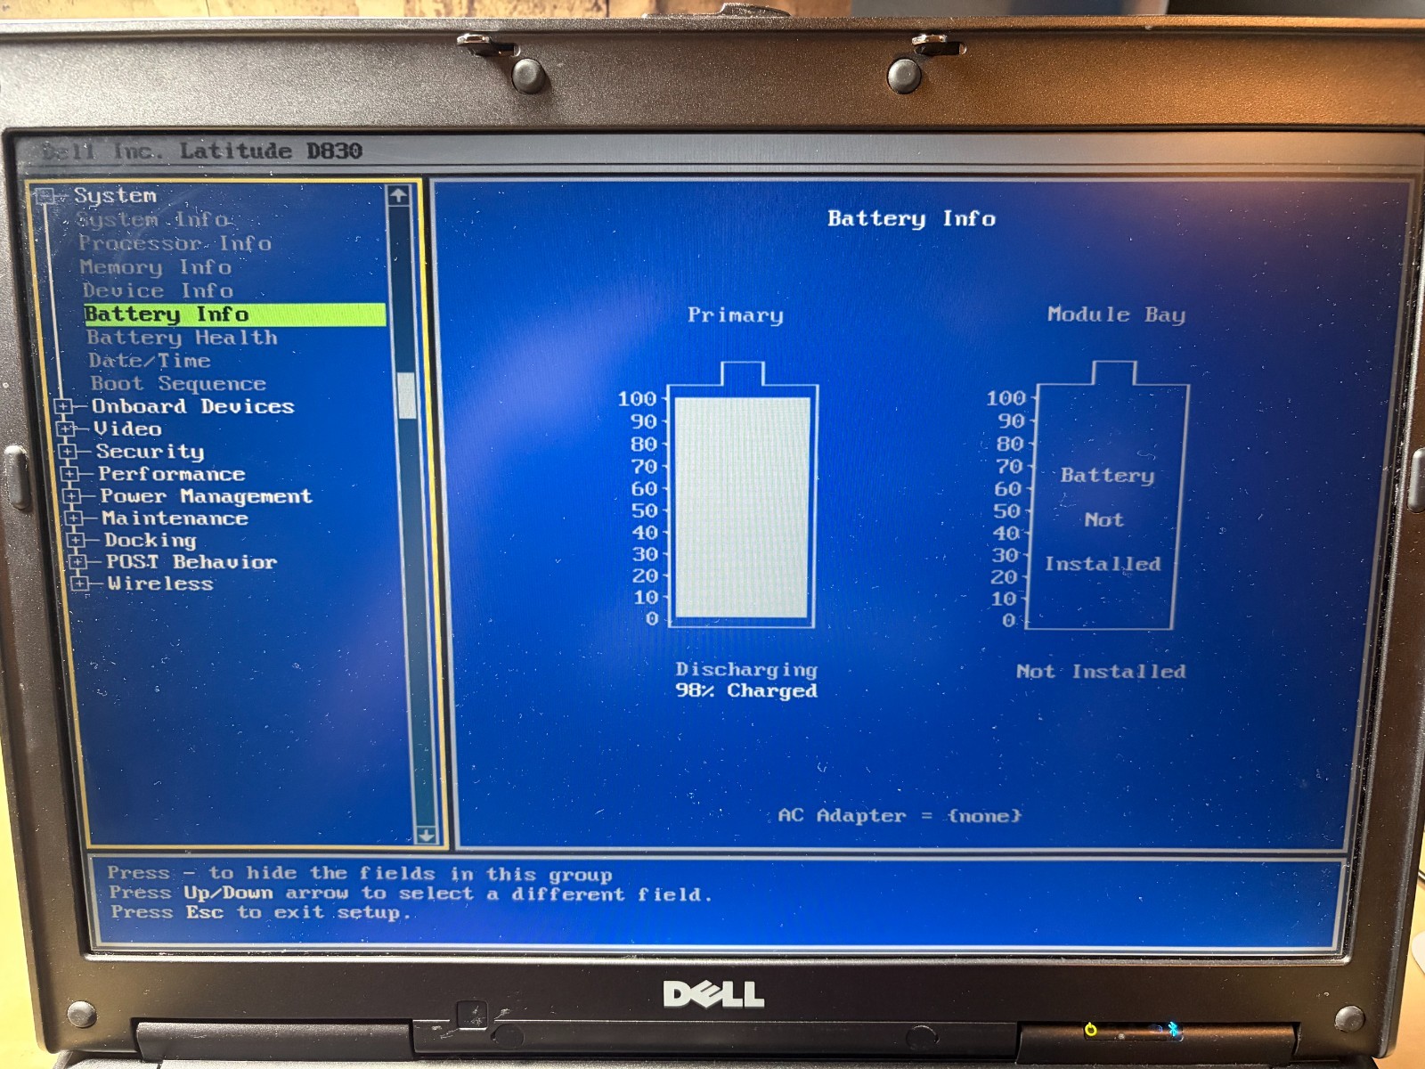1425x1069 pixels.
Task: Click the Module Bay label
Action: pyautogui.click(x=1116, y=314)
